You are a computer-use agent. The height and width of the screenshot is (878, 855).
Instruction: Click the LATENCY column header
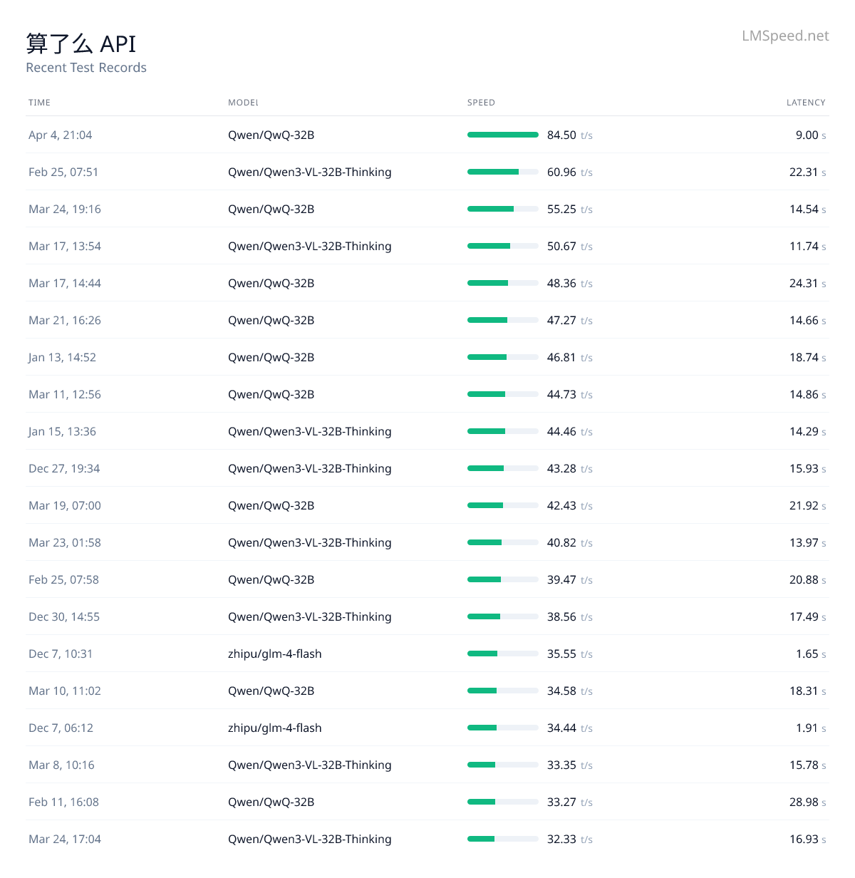806,103
